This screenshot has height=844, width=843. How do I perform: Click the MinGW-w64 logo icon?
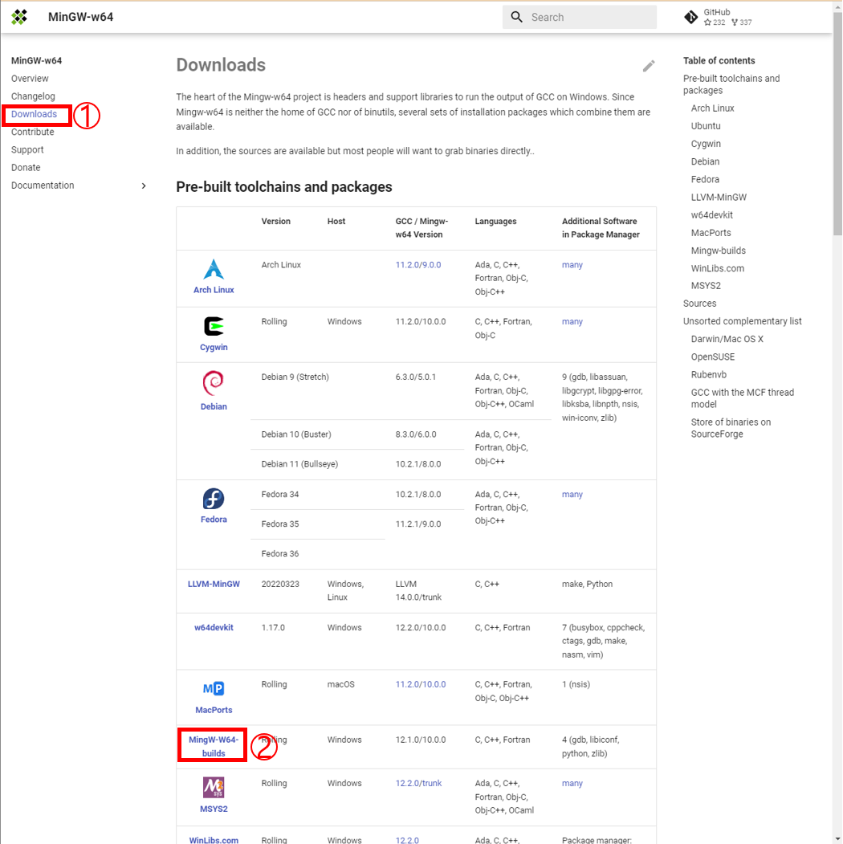[x=19, y=17]
